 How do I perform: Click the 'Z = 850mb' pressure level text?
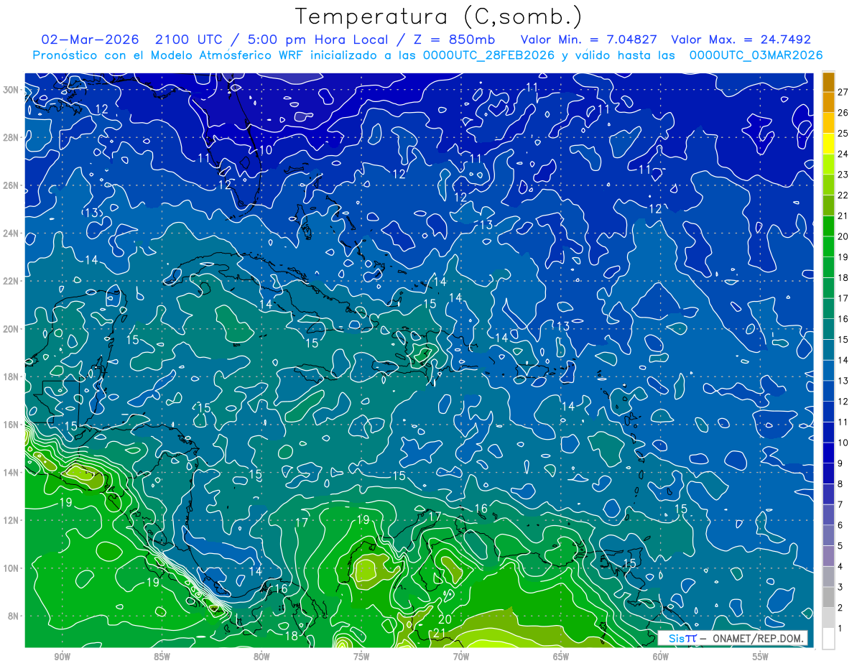click(455, 40)
